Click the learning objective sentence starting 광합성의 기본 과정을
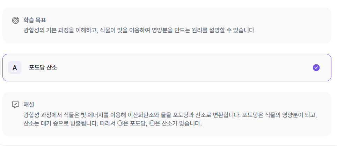 [x=140, y=30]
